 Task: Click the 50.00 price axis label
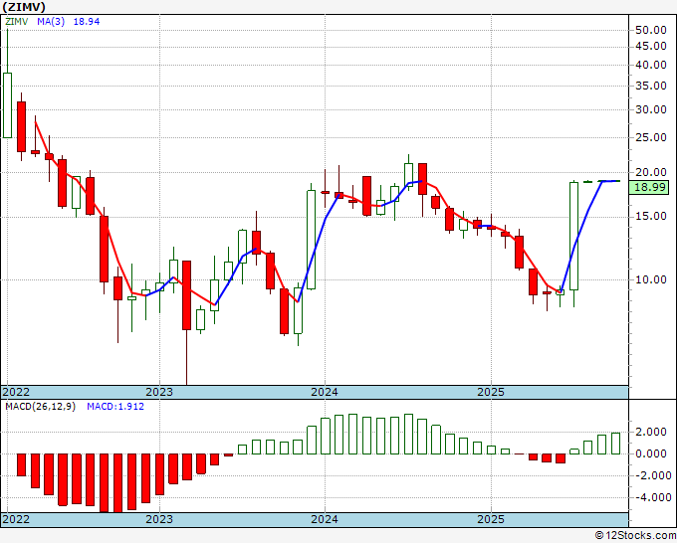tap(651, 30)
